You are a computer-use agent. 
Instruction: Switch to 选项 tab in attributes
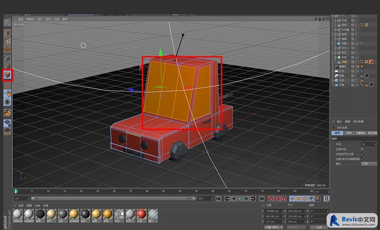pos(338,133)
